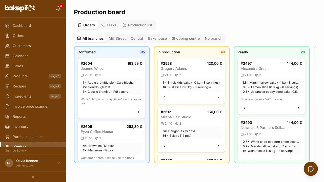Go to Reports page

[x=33, y=117]
